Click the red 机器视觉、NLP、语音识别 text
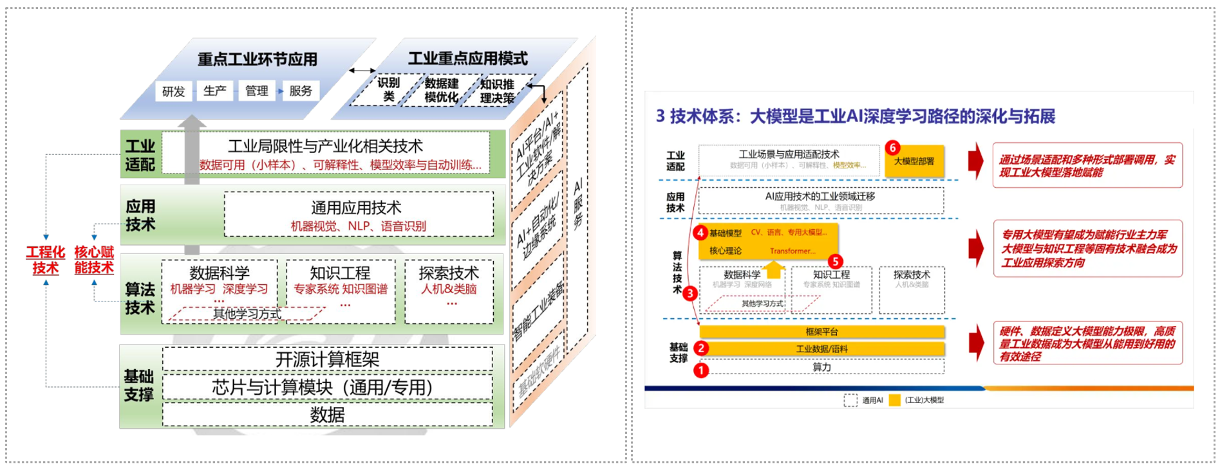Image resolution: width=1220 pixels, height=470 pixels. pos(359,226)
